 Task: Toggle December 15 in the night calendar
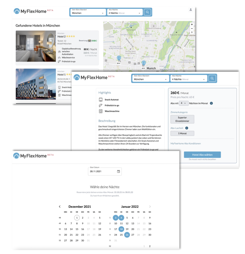pos(77,229)
